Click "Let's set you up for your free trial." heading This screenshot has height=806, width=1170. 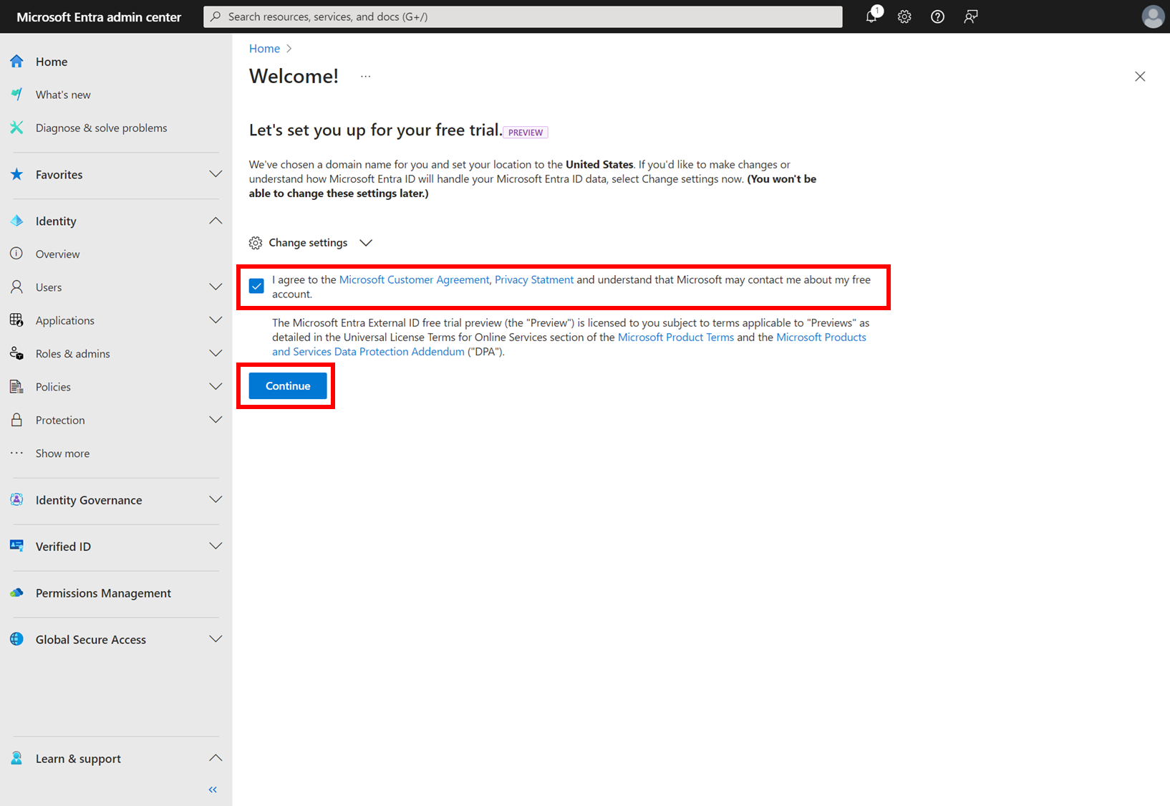tap(375, 130)
